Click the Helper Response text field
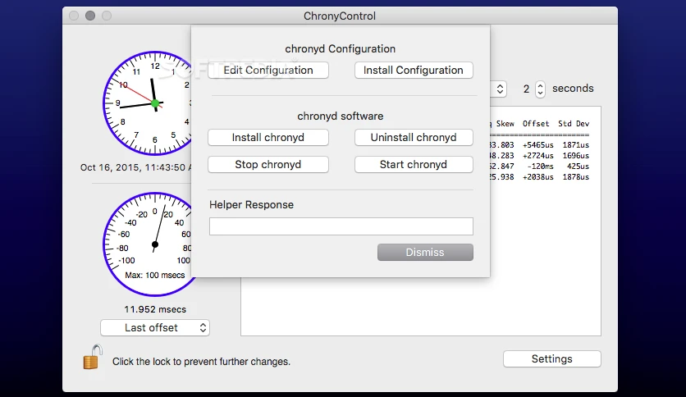 341,226
